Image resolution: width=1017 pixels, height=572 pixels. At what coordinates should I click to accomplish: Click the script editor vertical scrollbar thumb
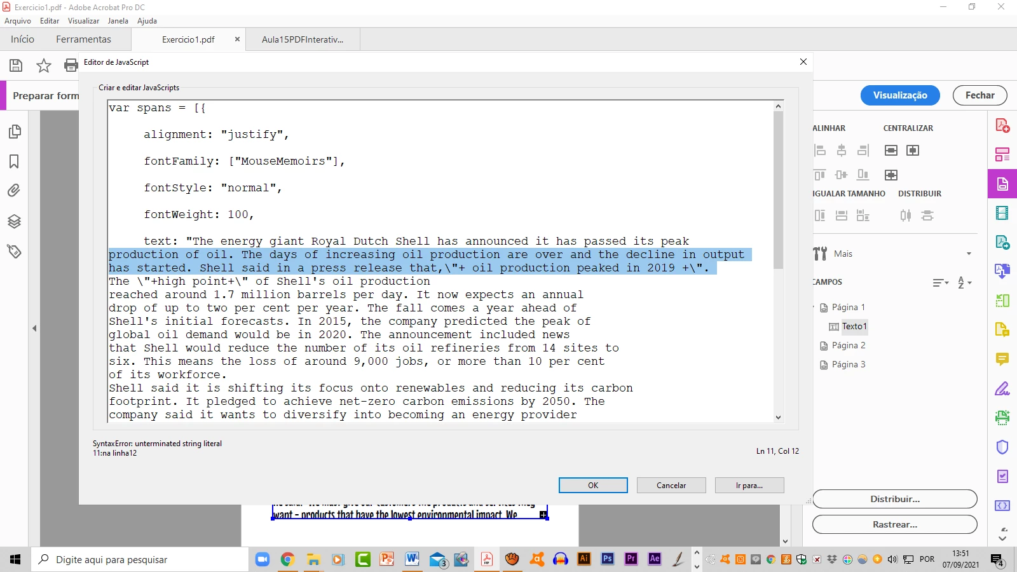point(779,189)
